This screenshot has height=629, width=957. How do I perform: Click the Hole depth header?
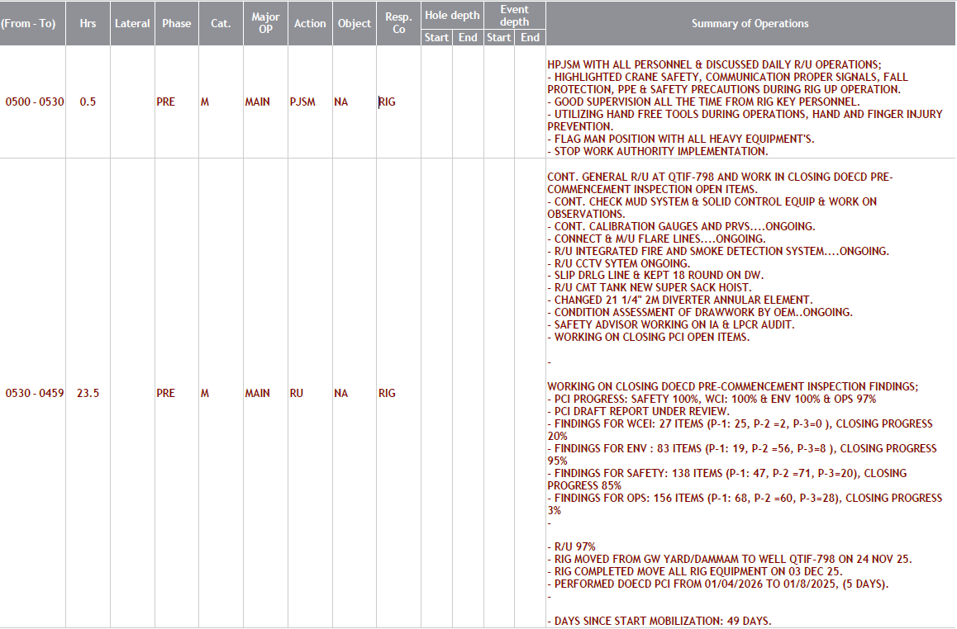452,16
